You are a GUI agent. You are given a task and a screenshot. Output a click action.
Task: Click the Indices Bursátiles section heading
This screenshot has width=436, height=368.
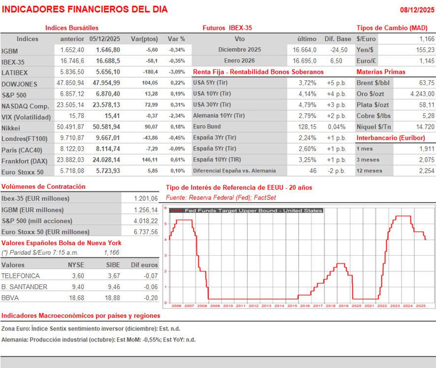(72, 28)
